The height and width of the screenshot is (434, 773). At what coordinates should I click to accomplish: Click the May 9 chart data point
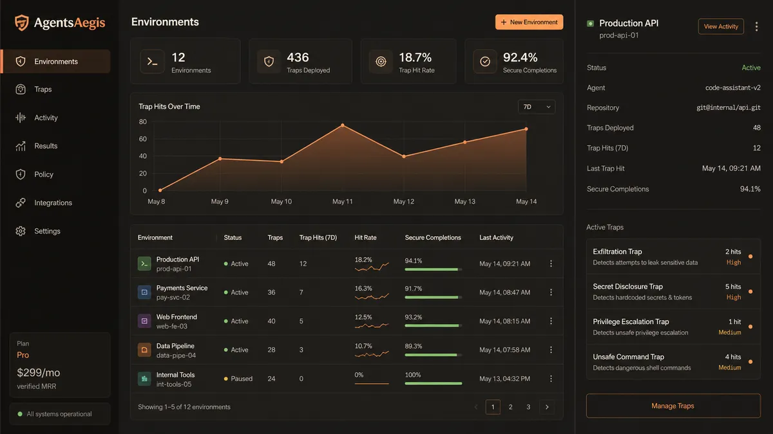click(220, 159)
